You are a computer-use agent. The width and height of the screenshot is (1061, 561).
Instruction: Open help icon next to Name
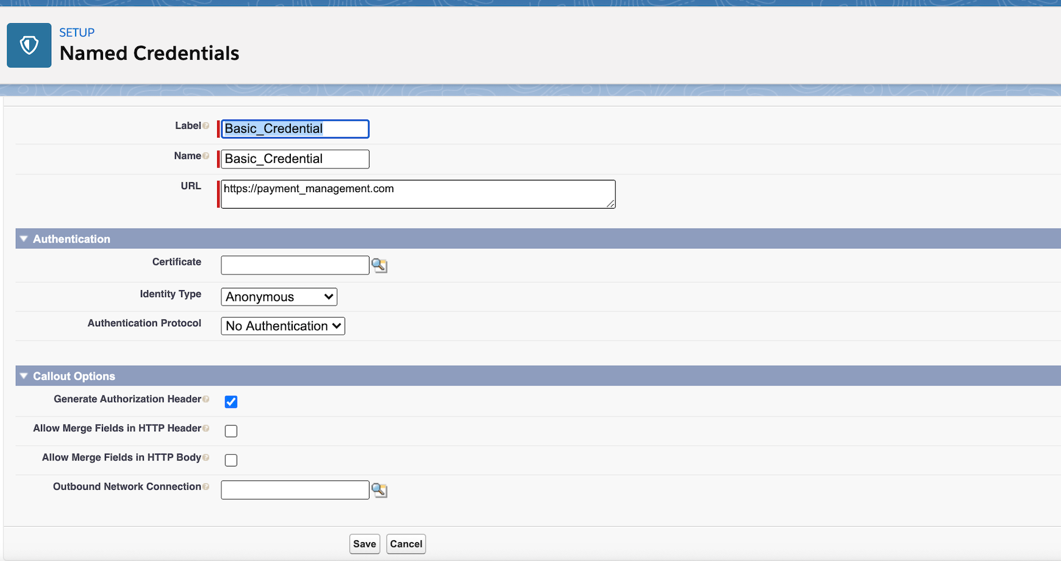pos(206,156)
